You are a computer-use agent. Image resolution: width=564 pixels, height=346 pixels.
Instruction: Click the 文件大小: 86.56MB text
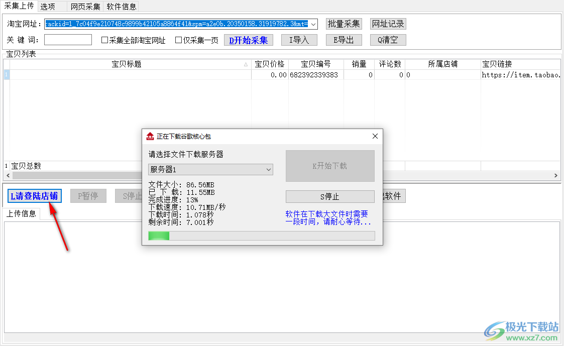(x=181, y=185)
